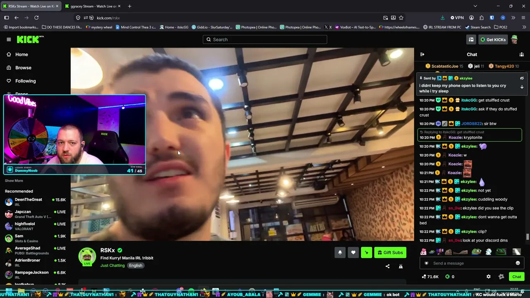
Task: Open Japczan recommended channel
Action: point(35,214)
